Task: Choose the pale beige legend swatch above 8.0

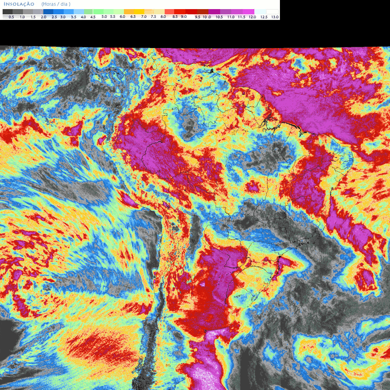Action: click(x=159, y=12)
